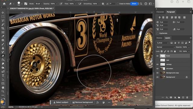The height and width of the screenshot is (109, 193).
Task: Open the Flow value dropdown
Action: [x=76, y=4]
